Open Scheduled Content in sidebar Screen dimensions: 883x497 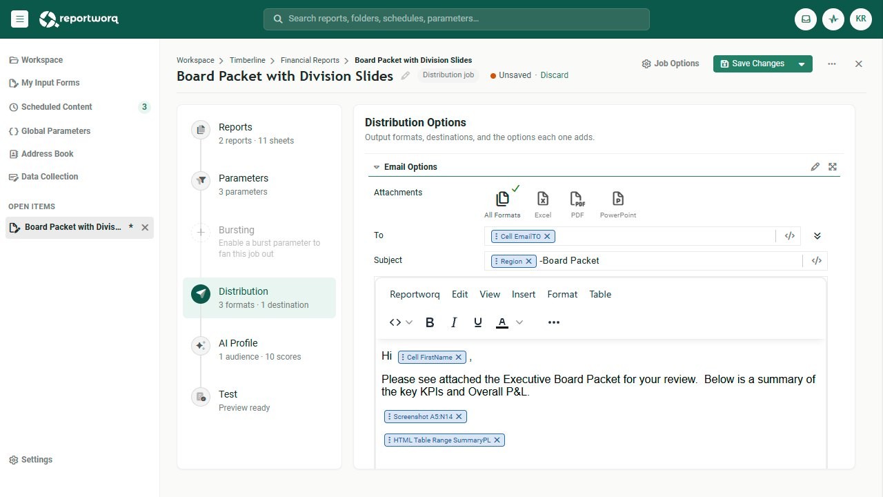(79, 107)
